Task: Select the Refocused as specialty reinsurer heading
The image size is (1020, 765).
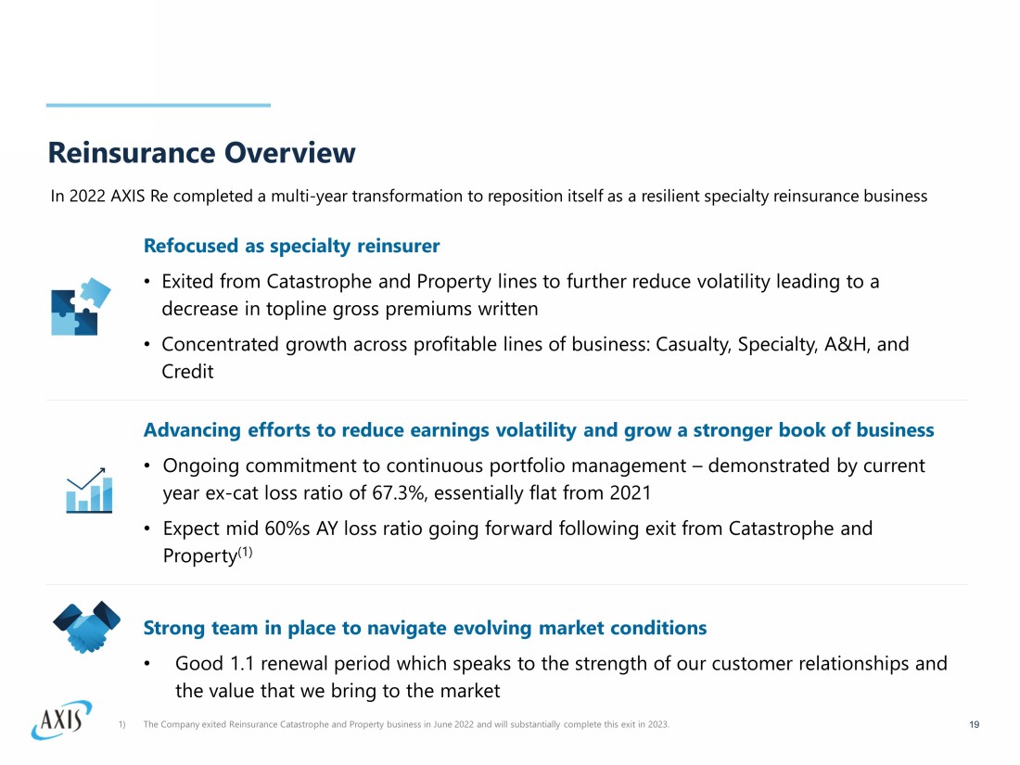Action: (x=291, y=246)
